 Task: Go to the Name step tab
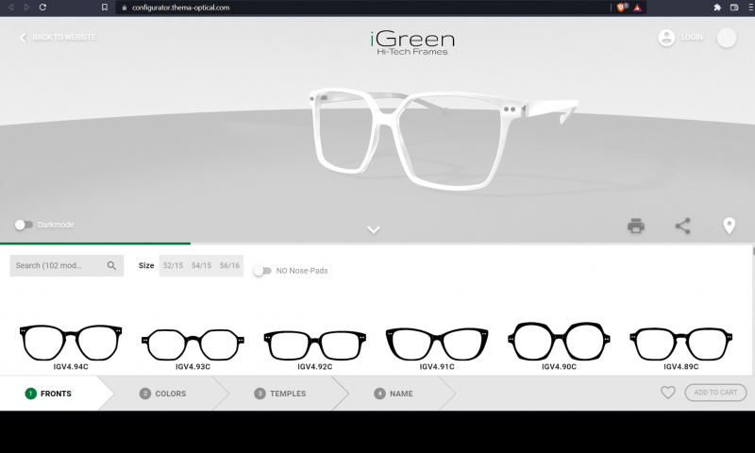(394, 394)
